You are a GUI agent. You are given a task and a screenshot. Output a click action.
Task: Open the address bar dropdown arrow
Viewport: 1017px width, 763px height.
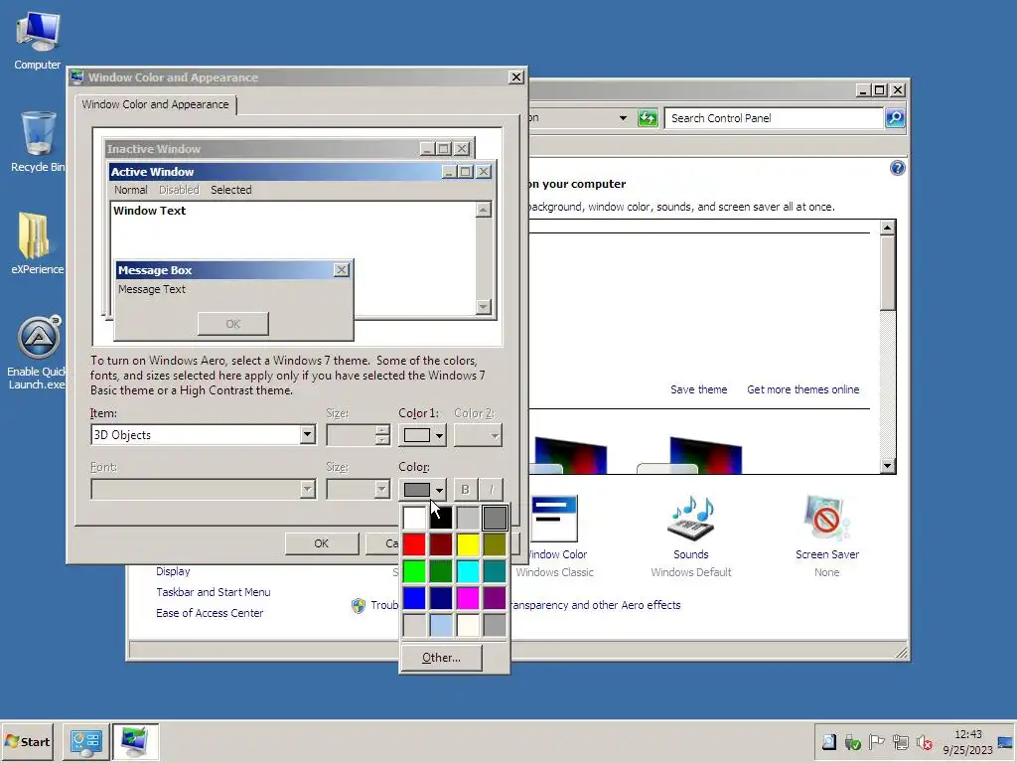point(623,118)
